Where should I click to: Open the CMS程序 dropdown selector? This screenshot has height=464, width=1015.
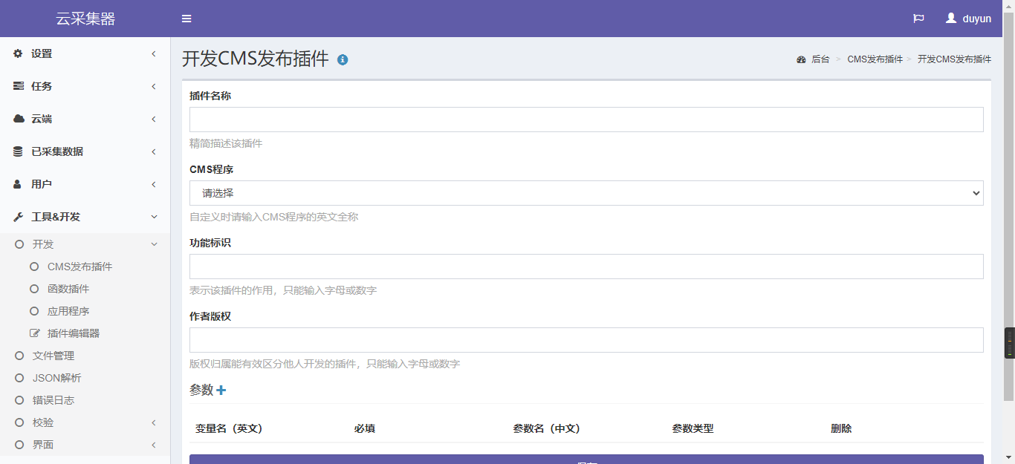(x=586, y=193)
